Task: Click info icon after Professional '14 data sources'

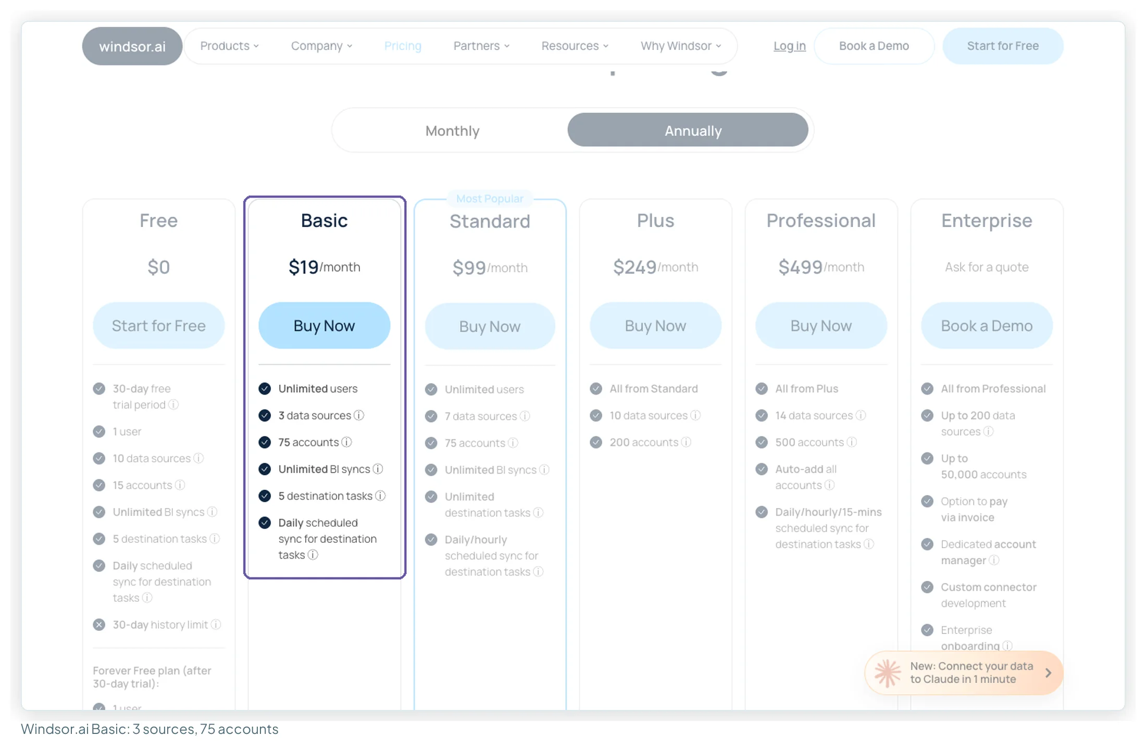Action: click(861, 415)
